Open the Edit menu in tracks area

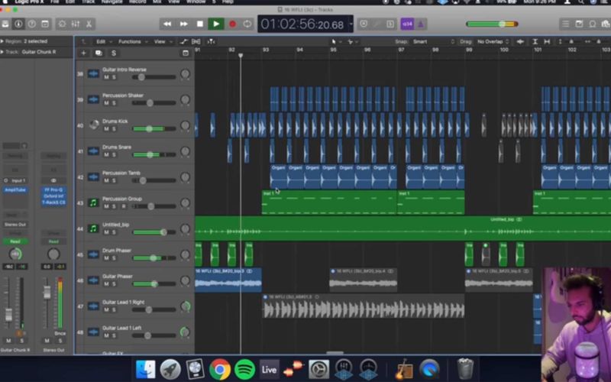click(x=102, y=41)
